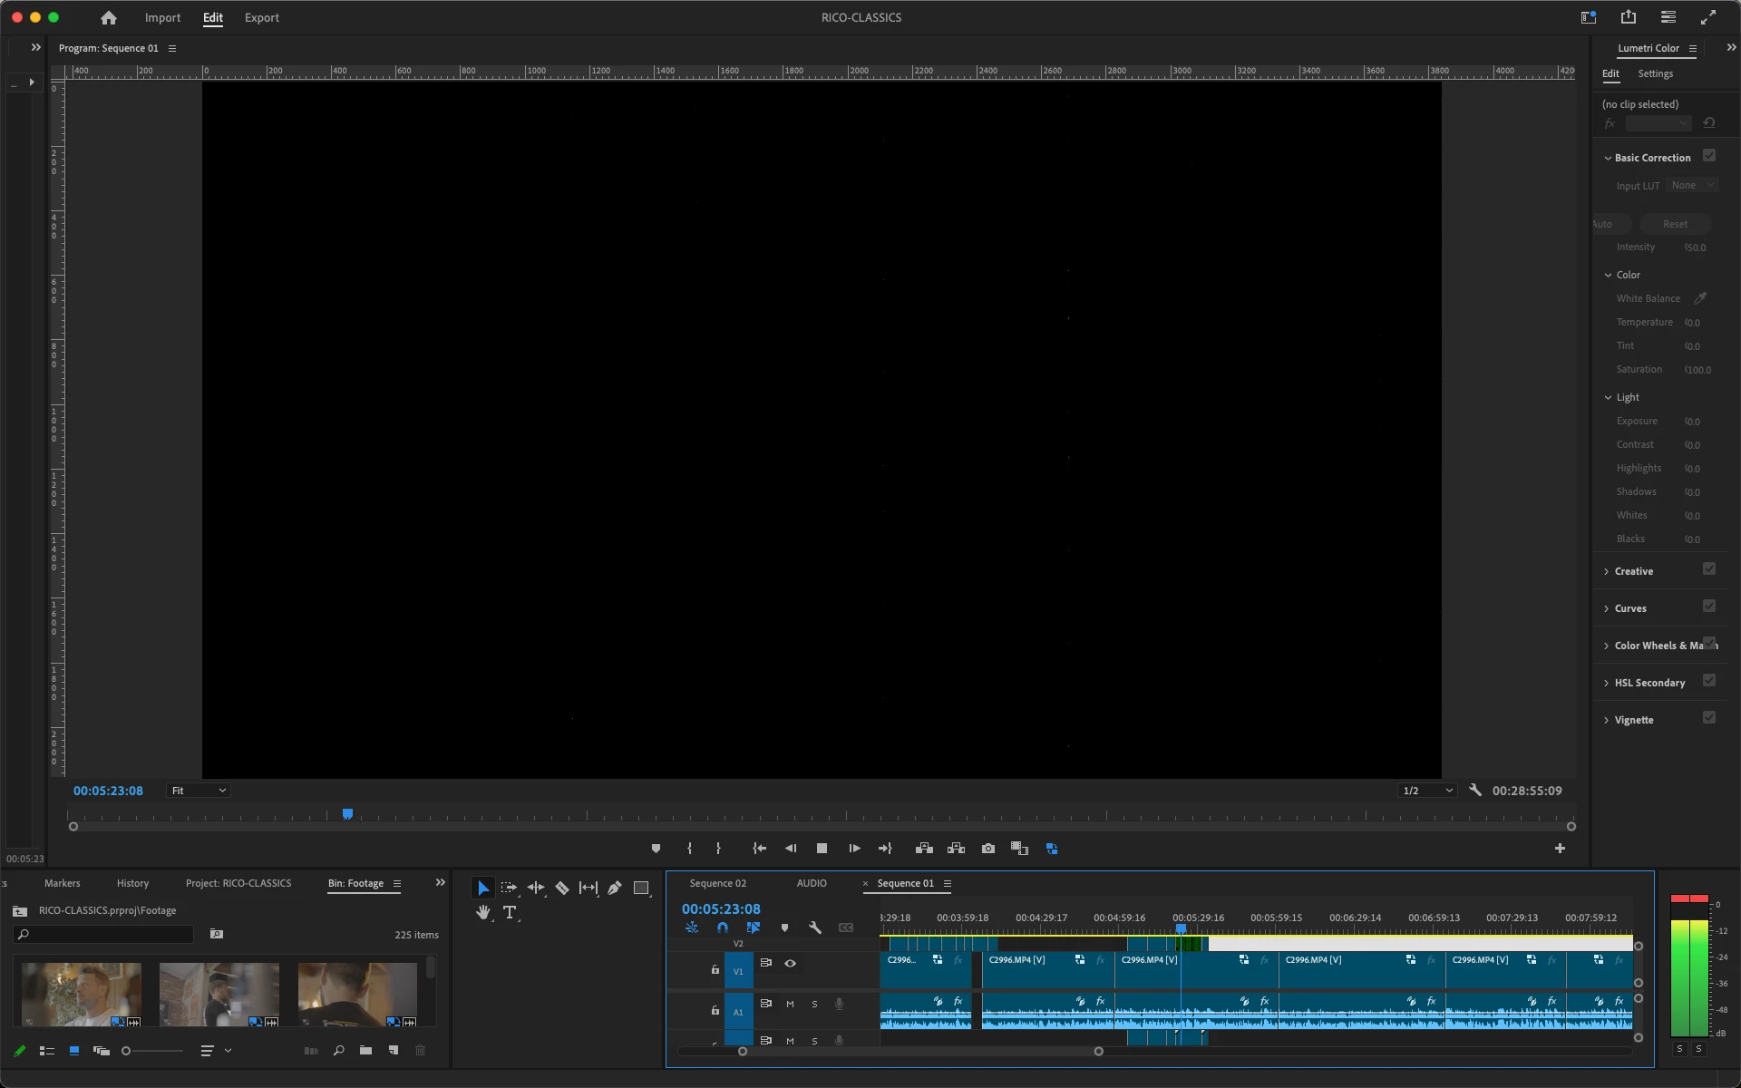1741x1088 pixels.
Task: Select the Razor tool
Action: click(x=562, y=889)
